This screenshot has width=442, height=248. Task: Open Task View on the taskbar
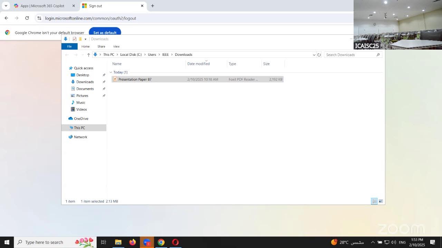click(103, 242)
